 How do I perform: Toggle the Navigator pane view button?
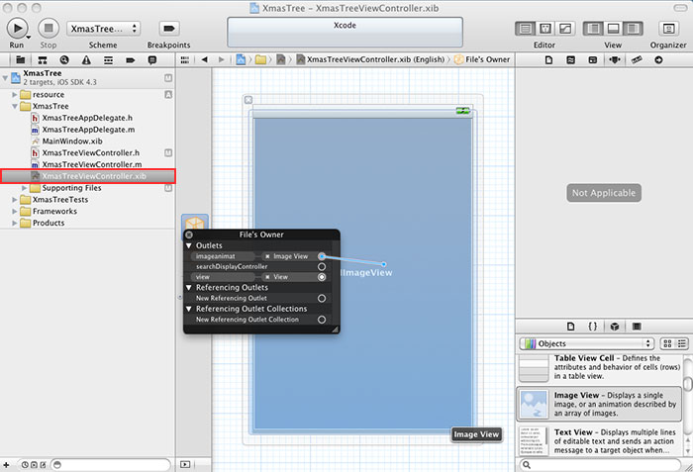click(593, 29)
